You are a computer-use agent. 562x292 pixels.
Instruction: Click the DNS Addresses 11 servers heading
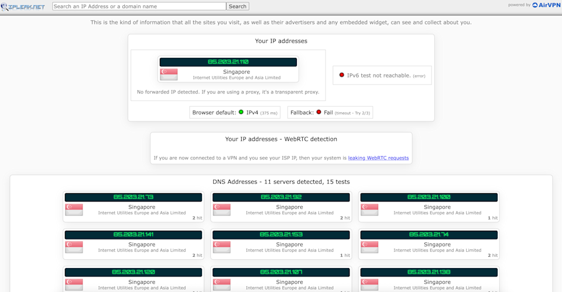pos(281,182)
